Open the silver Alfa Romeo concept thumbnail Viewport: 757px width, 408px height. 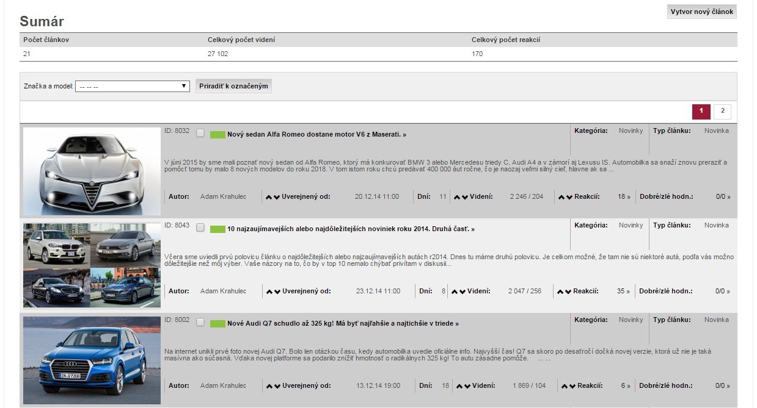click(92, 171)
